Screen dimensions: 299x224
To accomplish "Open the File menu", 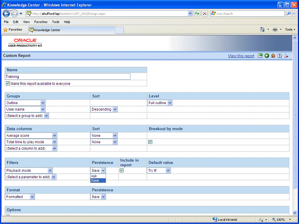I will pos(6,22).
